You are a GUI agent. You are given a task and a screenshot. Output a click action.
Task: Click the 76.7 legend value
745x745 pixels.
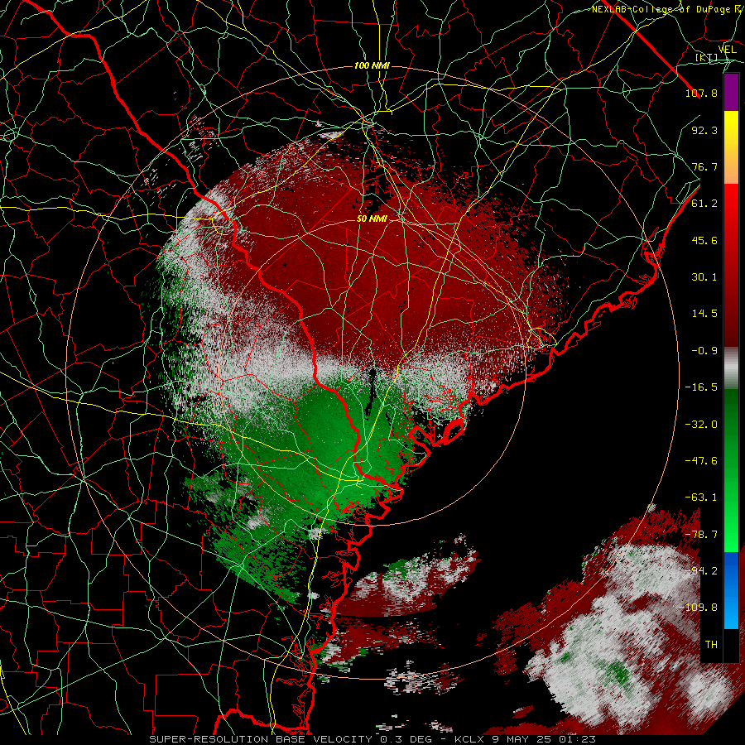(704, 166)
